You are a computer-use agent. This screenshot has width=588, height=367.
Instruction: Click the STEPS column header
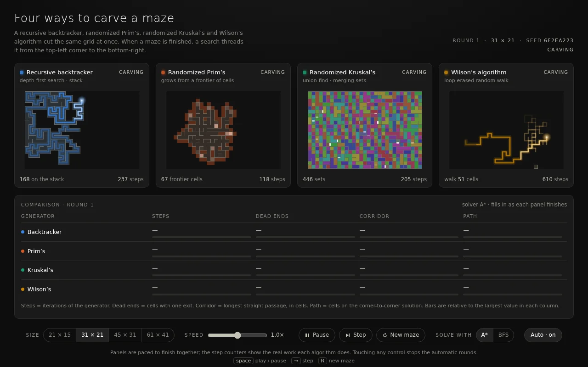click(x=161, y=216)
